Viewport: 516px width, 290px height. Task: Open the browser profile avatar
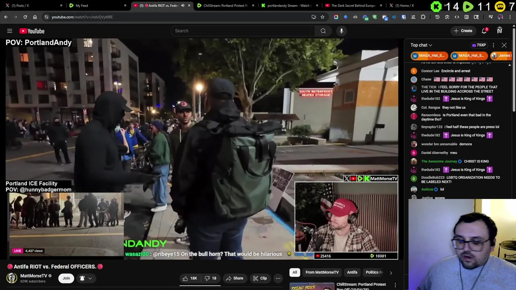500,17
